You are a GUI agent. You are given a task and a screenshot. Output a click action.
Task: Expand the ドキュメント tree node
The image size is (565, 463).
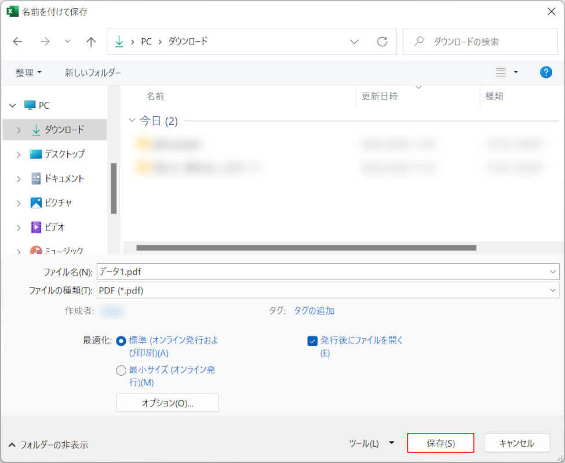(x=19, y=178)
